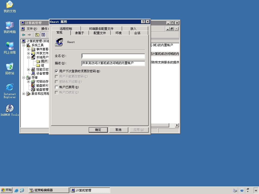Click the tray icon left of the help icon
This screenshot has width=259, height=194.
(x=235, y=190)
